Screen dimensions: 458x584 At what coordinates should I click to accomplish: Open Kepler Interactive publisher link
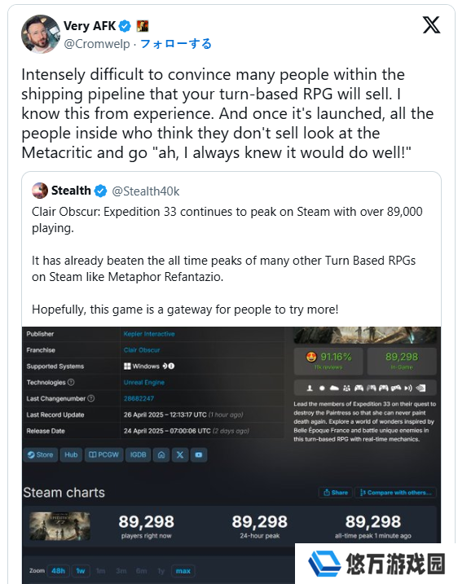[x=149, y=334]
